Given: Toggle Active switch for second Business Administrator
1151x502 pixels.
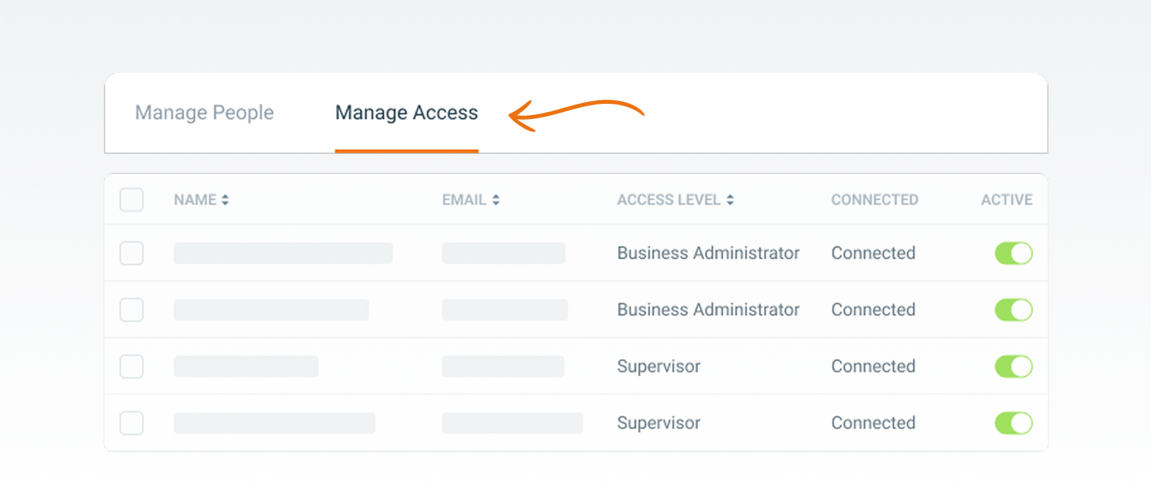Looking at the screenshot, I should pyautogui.click(x=1013, y=309).
